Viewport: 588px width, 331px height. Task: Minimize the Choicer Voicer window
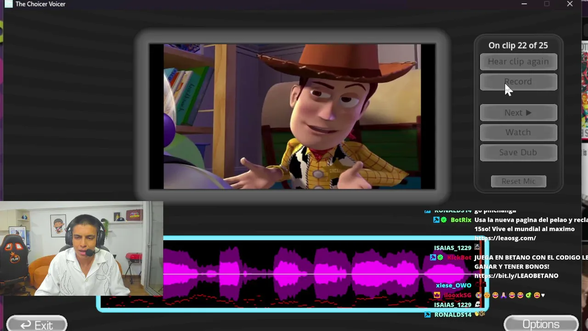click(x=524, y=4)
